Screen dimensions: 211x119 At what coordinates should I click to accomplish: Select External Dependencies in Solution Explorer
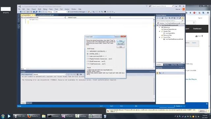pyautogui.click(x=170, y=29)
